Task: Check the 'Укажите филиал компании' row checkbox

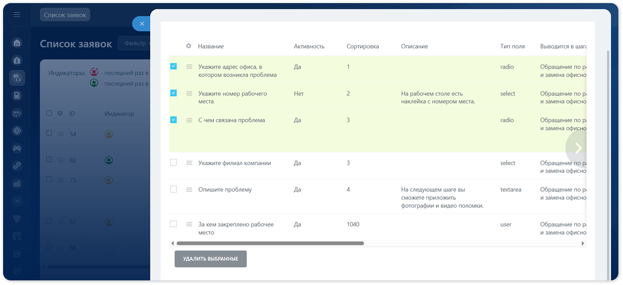Action: (173, 163)
